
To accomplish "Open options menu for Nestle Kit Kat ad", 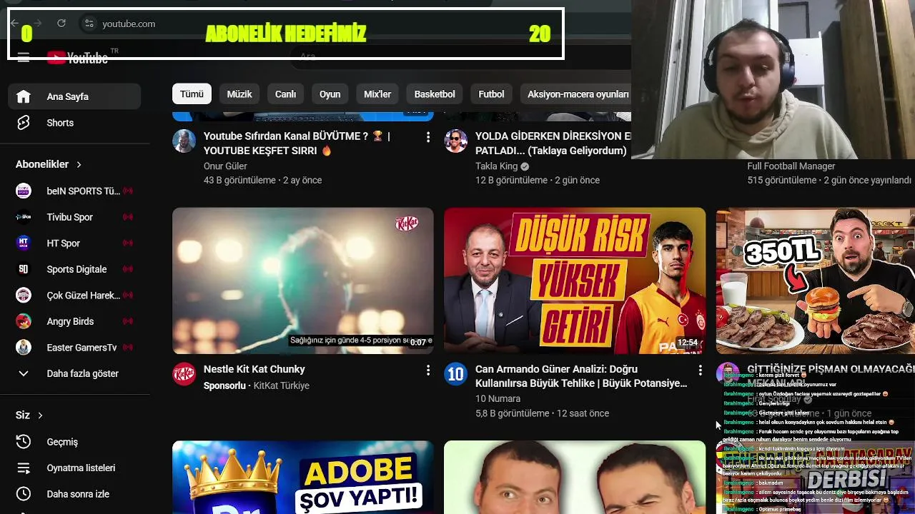I will (x=428, y=370).
